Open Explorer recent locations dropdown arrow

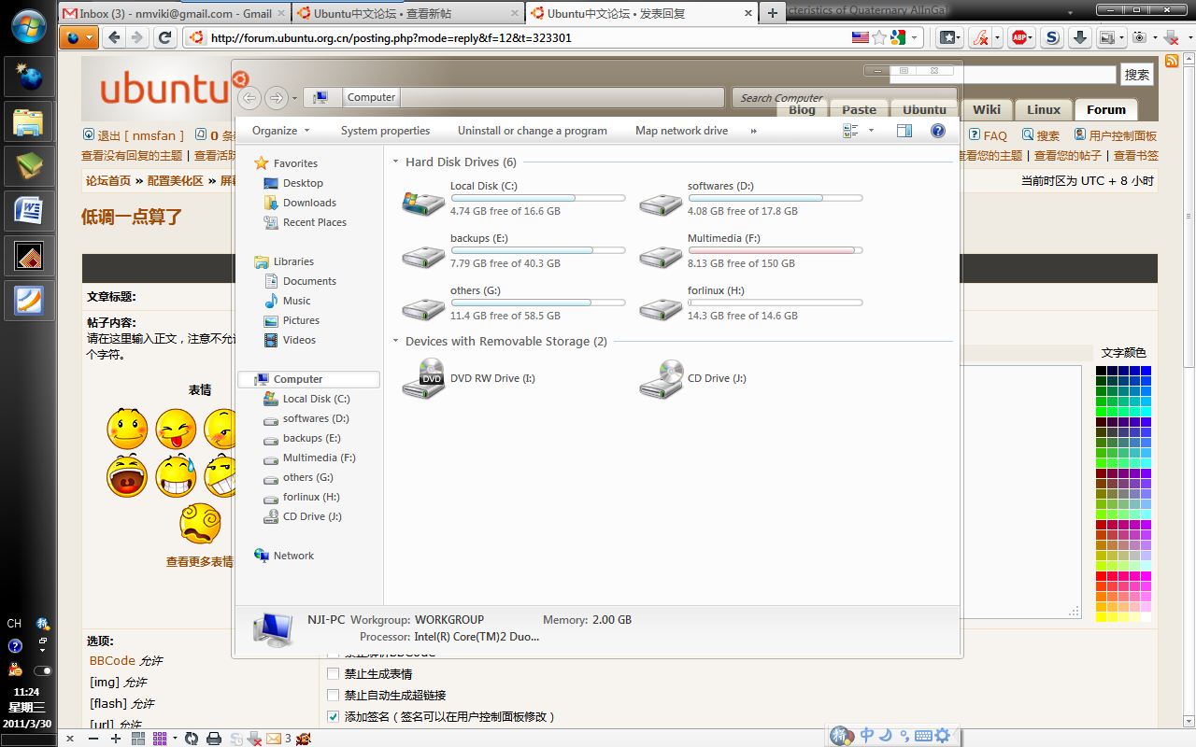[294, 98]
